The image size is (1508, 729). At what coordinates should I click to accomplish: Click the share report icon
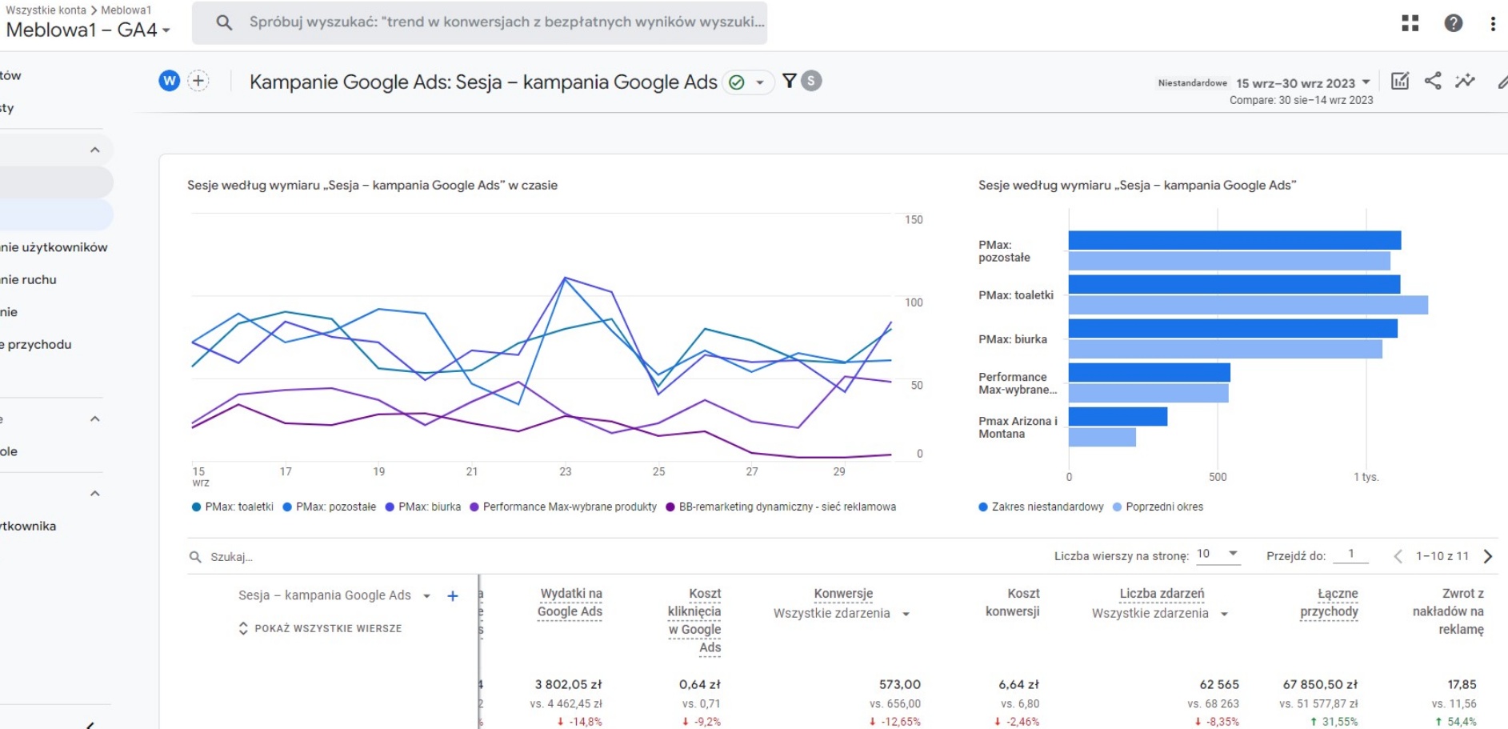[1433, 81]
